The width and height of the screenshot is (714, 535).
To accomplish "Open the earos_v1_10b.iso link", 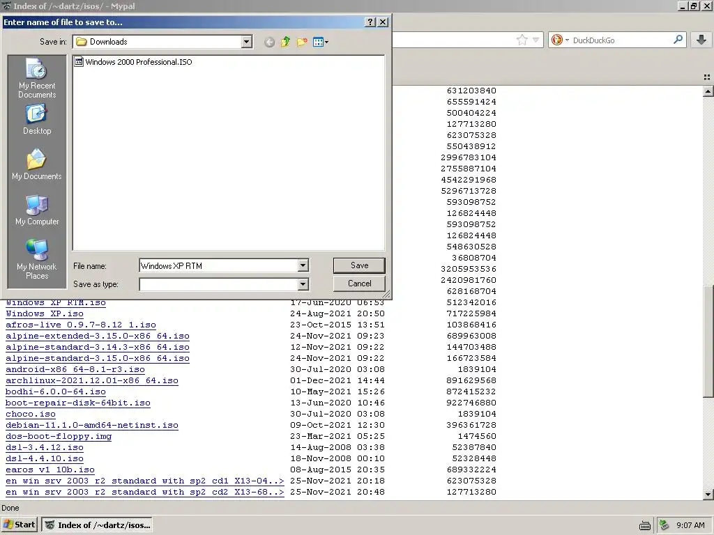I will pyautogui.click(x=50, y=470).
